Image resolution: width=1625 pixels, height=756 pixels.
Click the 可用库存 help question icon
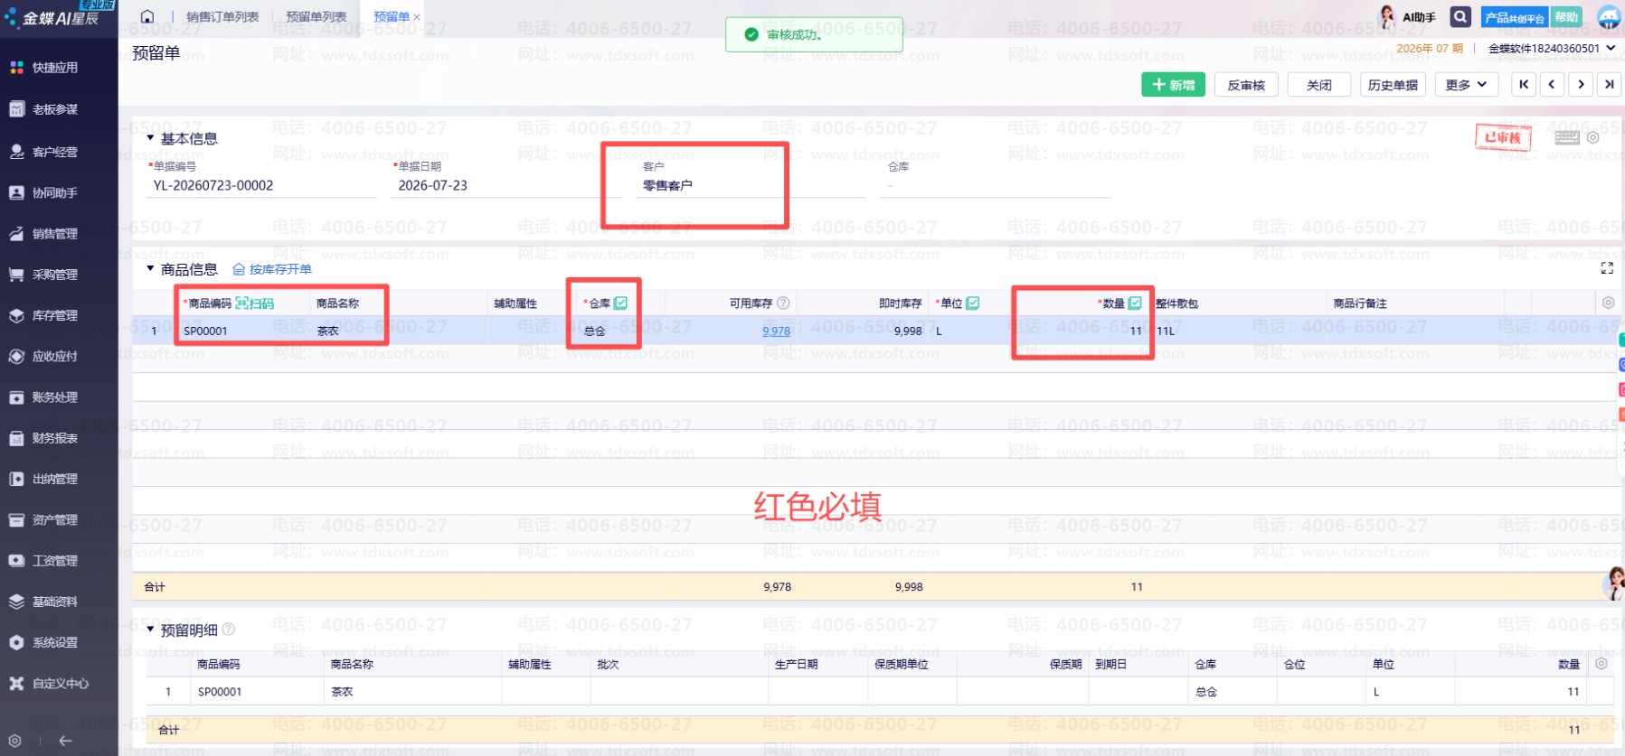tap(784, 303)
